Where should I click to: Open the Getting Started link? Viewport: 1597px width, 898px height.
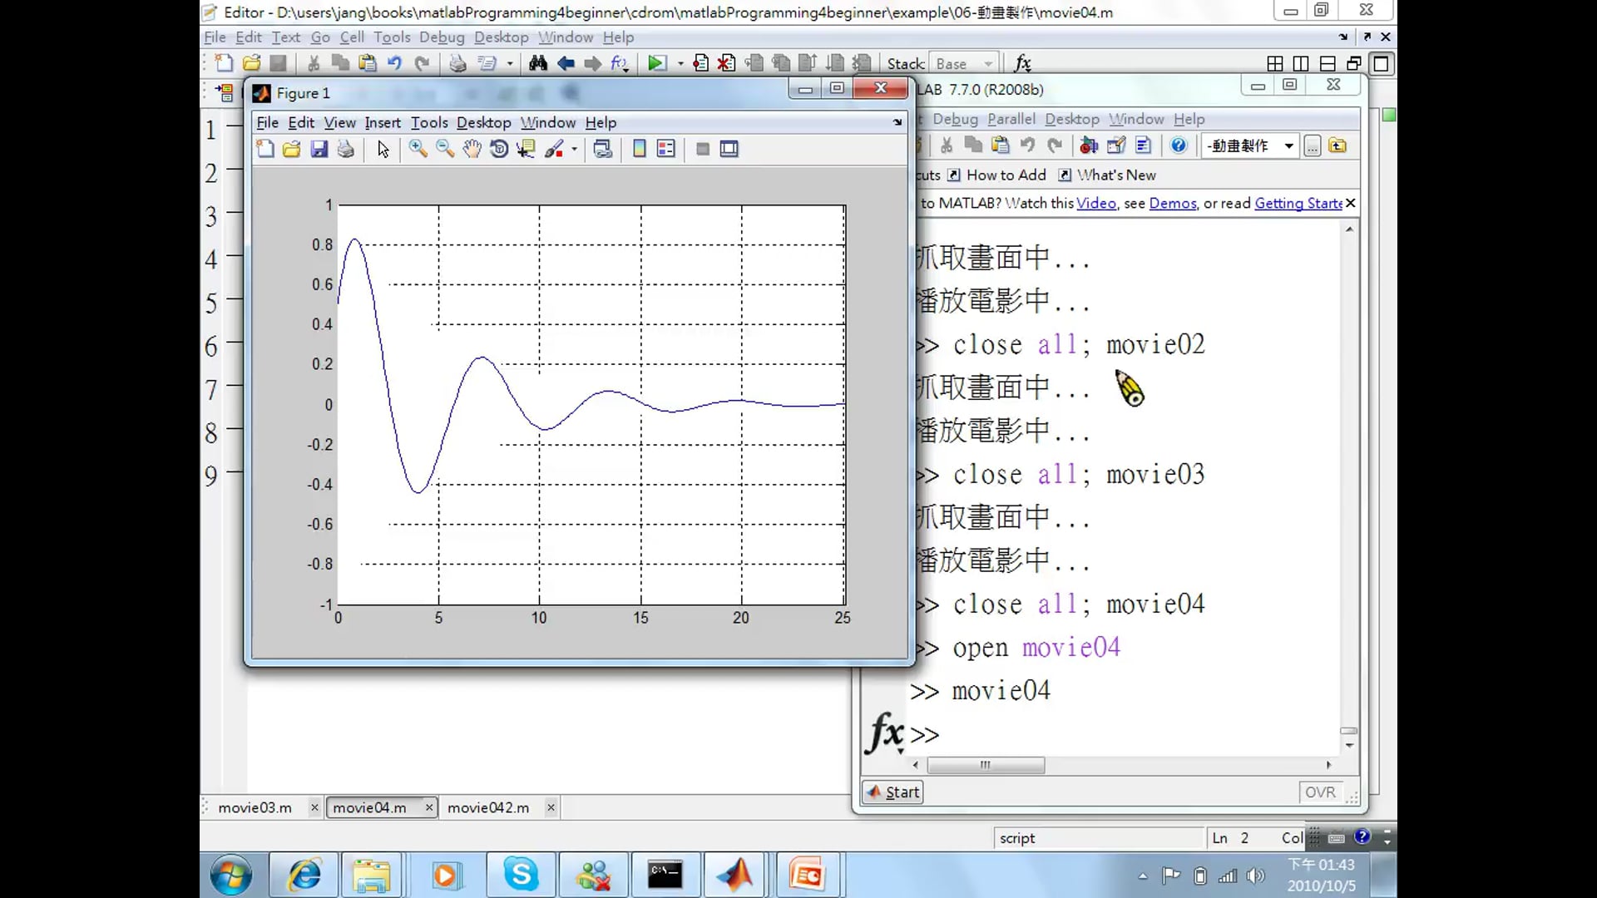(1298, 203)
